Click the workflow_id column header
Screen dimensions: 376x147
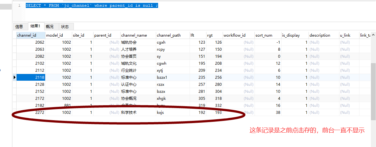(x=239, y=35)
